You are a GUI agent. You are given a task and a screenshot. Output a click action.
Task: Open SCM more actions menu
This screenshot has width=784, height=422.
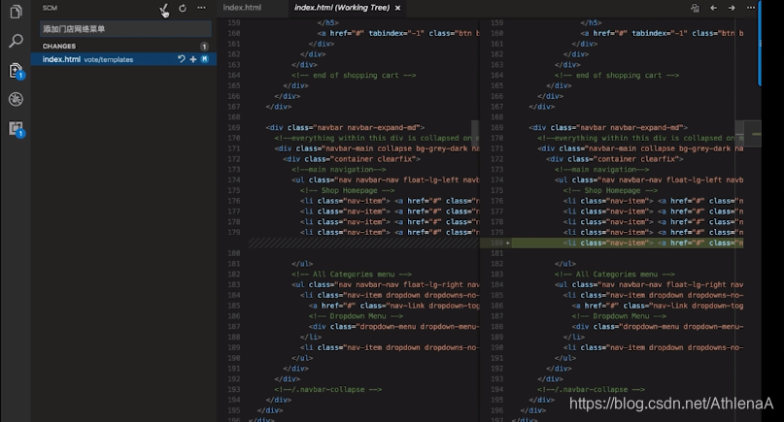click(201, 8)
